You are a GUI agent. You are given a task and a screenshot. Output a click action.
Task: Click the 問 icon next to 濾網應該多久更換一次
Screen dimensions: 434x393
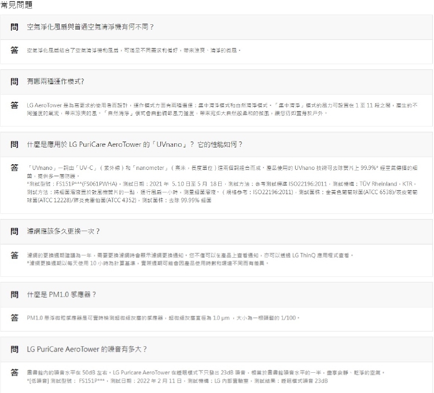[14, 231]
